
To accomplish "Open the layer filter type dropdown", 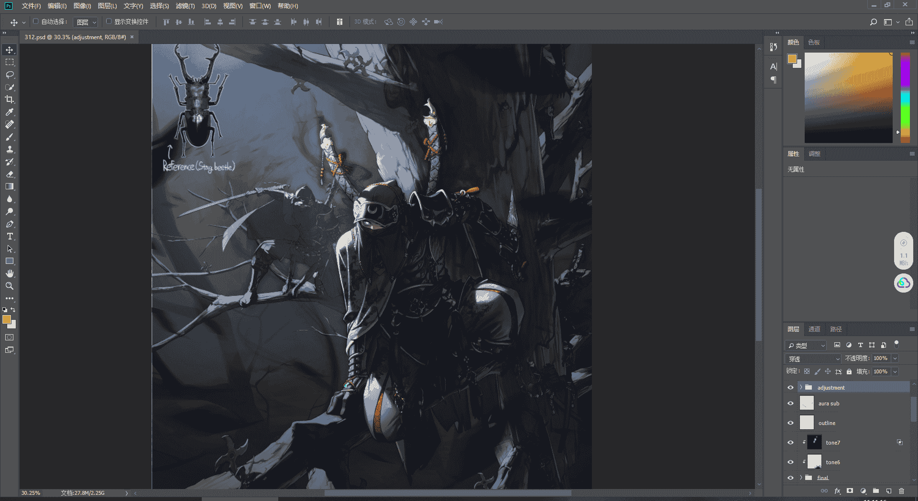I will tap(806, 345).
